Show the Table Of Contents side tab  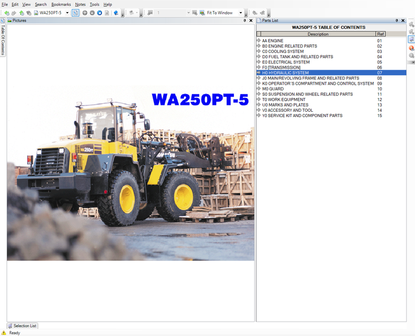[3, 37]
